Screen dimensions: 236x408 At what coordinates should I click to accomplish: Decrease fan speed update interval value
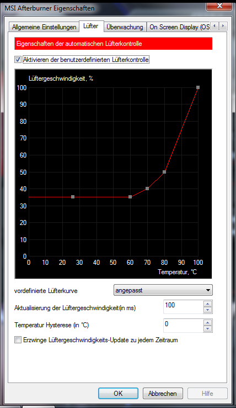pos(207,310)
